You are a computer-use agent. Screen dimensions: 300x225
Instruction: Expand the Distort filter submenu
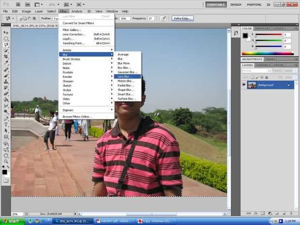coord(86,63)
